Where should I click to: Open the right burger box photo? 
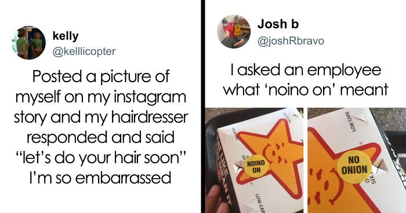click(x=357, y=160)
